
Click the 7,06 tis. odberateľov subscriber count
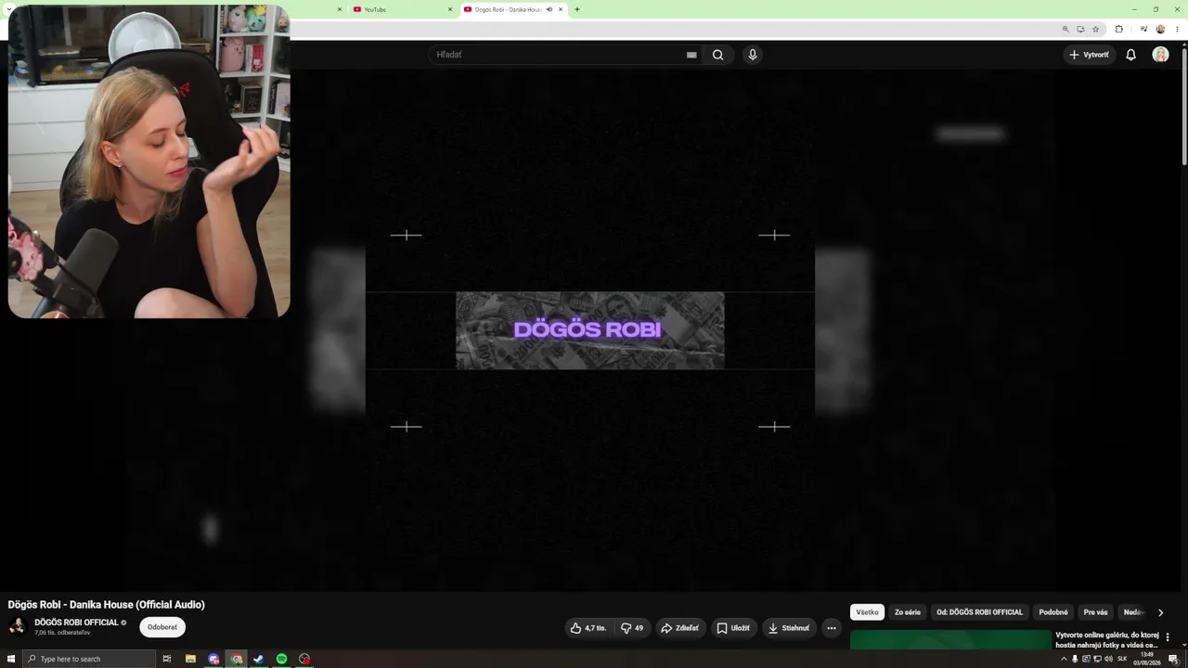(x=62, y=633)
